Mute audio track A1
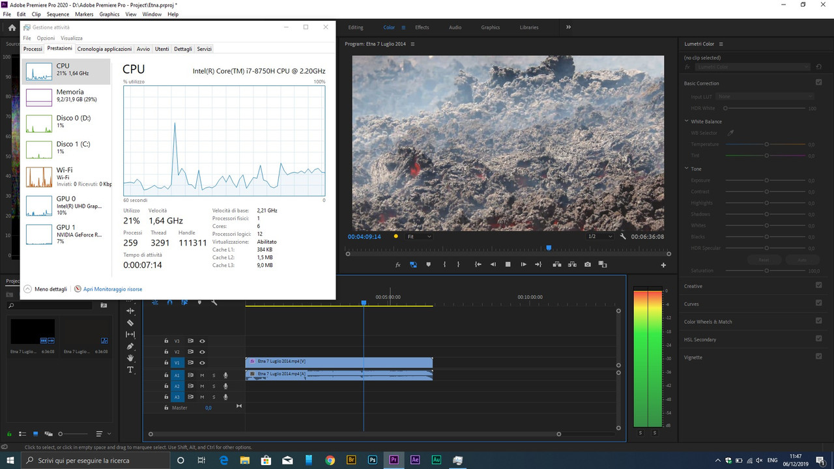Image resolution: width=834 pixels, height=469 pixels. (x=202, y=375)
